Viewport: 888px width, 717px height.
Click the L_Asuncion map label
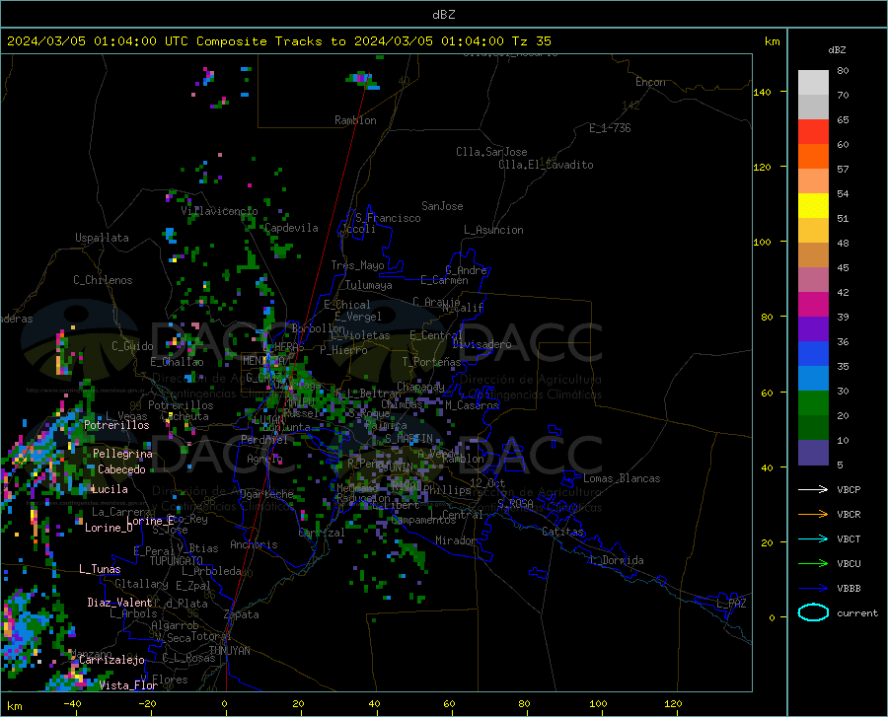[x=493, y=230]
